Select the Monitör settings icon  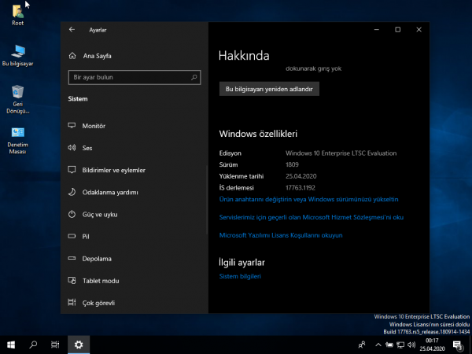(72, 126)
